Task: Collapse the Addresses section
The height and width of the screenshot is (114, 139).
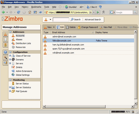Action: coord(10,32)
